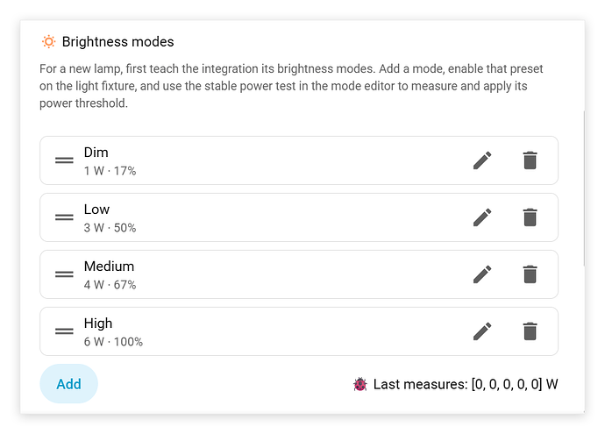Click the reorder handle on Low row
This screenshot has width=605, height=434.
click(64, 217)
